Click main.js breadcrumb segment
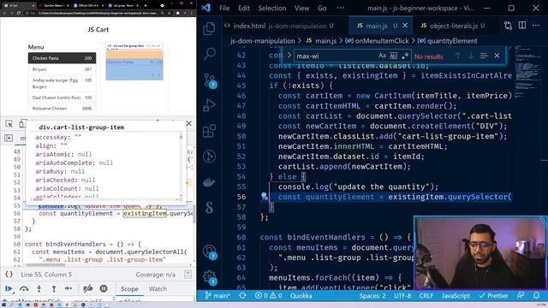This screenshot has height=308, width=548. pyautogui.click(x=325, y=41)
